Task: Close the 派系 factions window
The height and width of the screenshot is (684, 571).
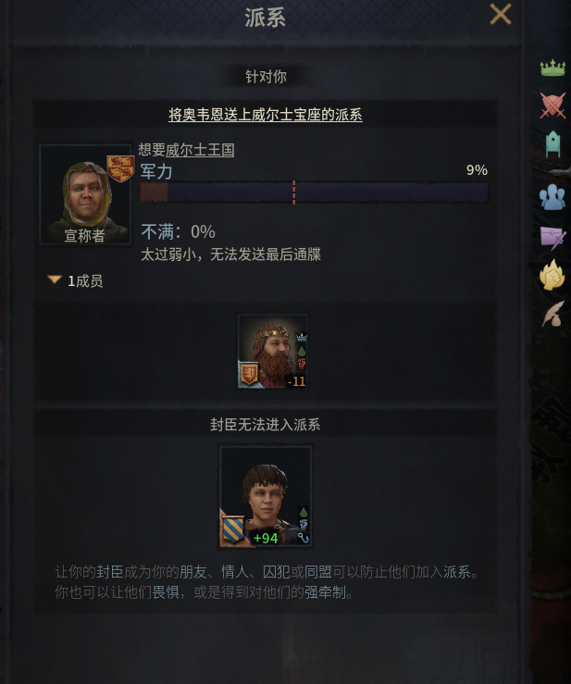Action: [501, 15]
